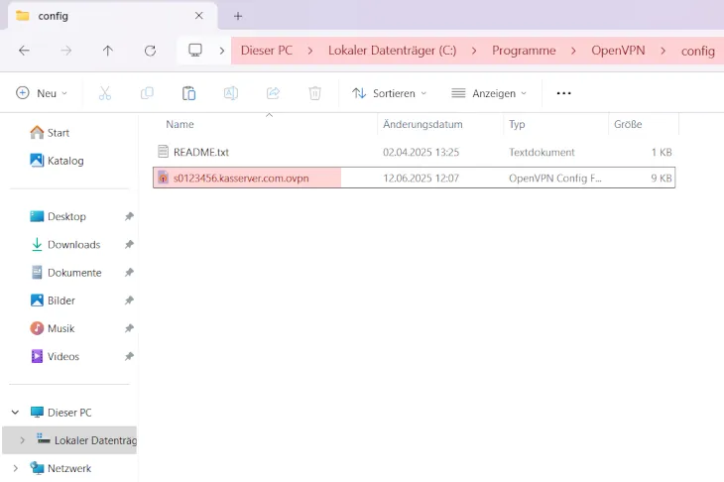The height and width of the screenshot is (482, 724).
Task: Refresh the config folder view
Action: pos(150,51)
